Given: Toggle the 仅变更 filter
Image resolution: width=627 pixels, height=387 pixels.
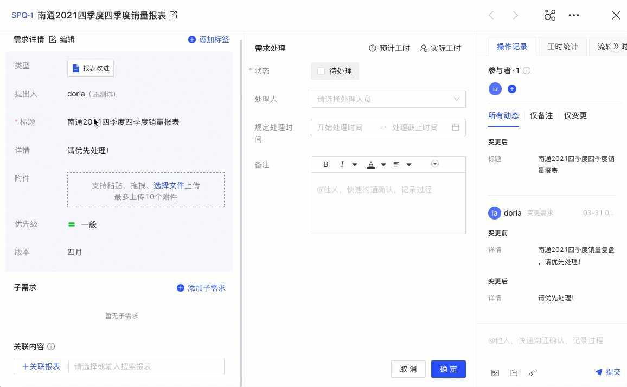Looking at the screenshot, I should coord(575,115).
